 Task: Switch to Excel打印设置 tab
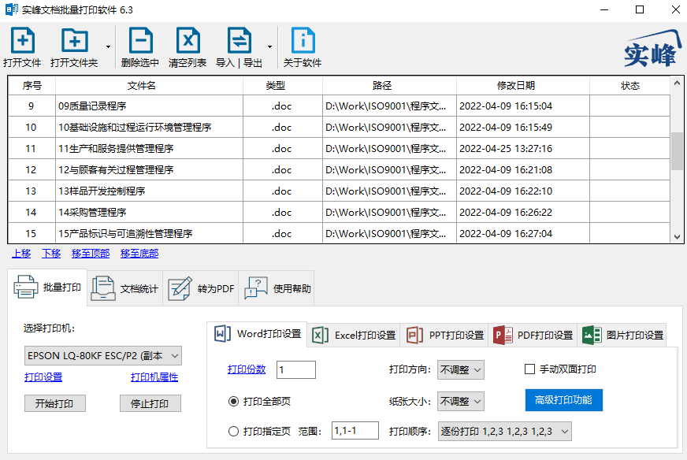pyautogui.click(x=354, y=336)
